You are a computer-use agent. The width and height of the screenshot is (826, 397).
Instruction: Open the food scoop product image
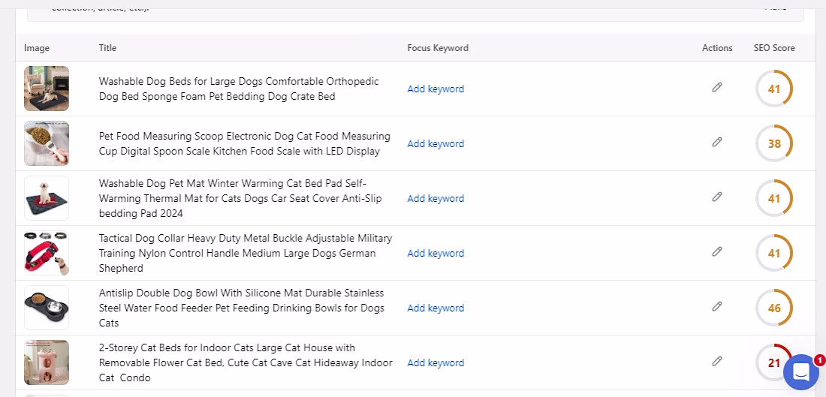tap(47, 143)
